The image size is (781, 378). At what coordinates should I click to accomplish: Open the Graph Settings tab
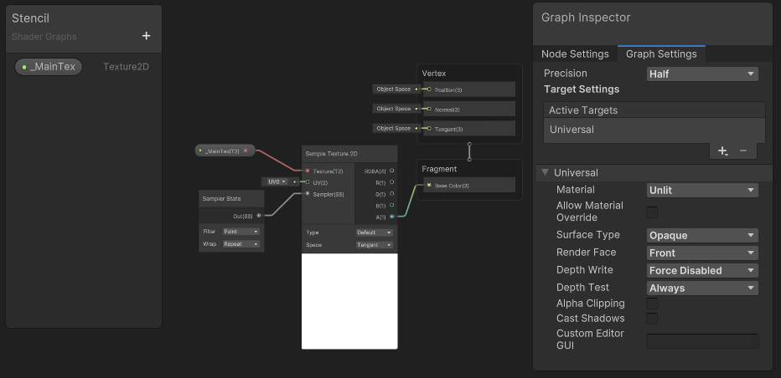coord(661,54)
